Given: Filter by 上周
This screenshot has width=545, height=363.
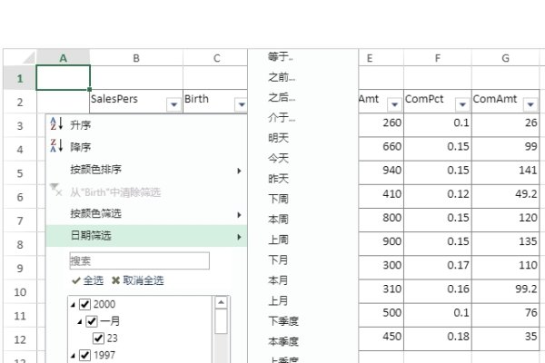Looking at the screenshot, I should coord(278,240).
